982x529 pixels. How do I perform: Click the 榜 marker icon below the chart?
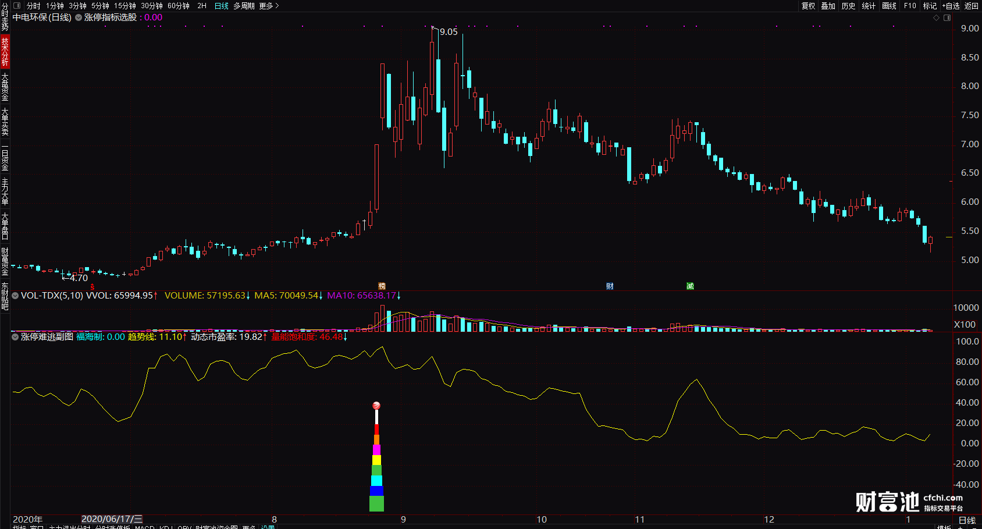coord(382,286)
